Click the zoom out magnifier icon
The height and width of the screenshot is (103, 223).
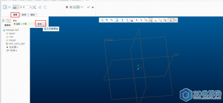(112, 20)
